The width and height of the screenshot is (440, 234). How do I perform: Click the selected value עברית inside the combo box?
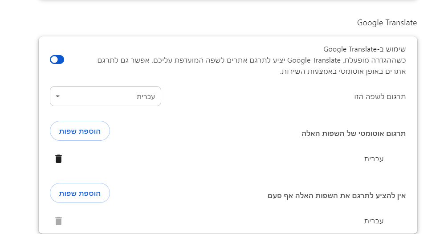(146, 96)
